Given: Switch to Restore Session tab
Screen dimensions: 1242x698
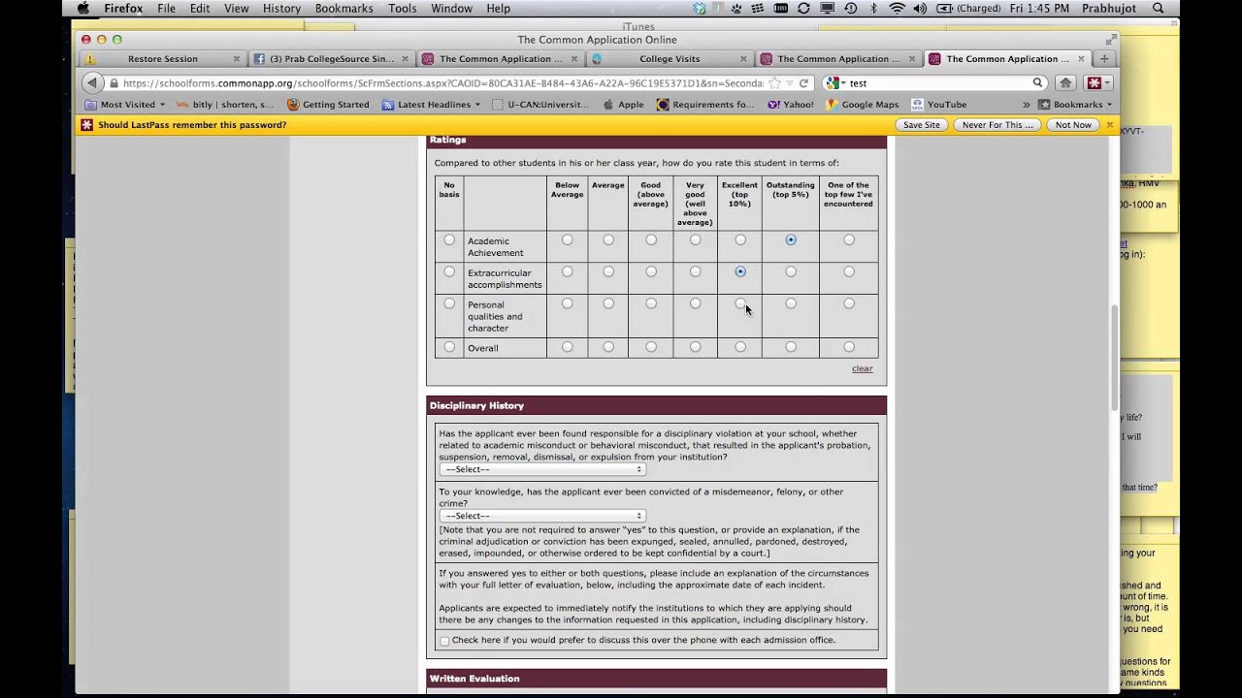Looking at the screenshot, I should click(x=162, y=59).
